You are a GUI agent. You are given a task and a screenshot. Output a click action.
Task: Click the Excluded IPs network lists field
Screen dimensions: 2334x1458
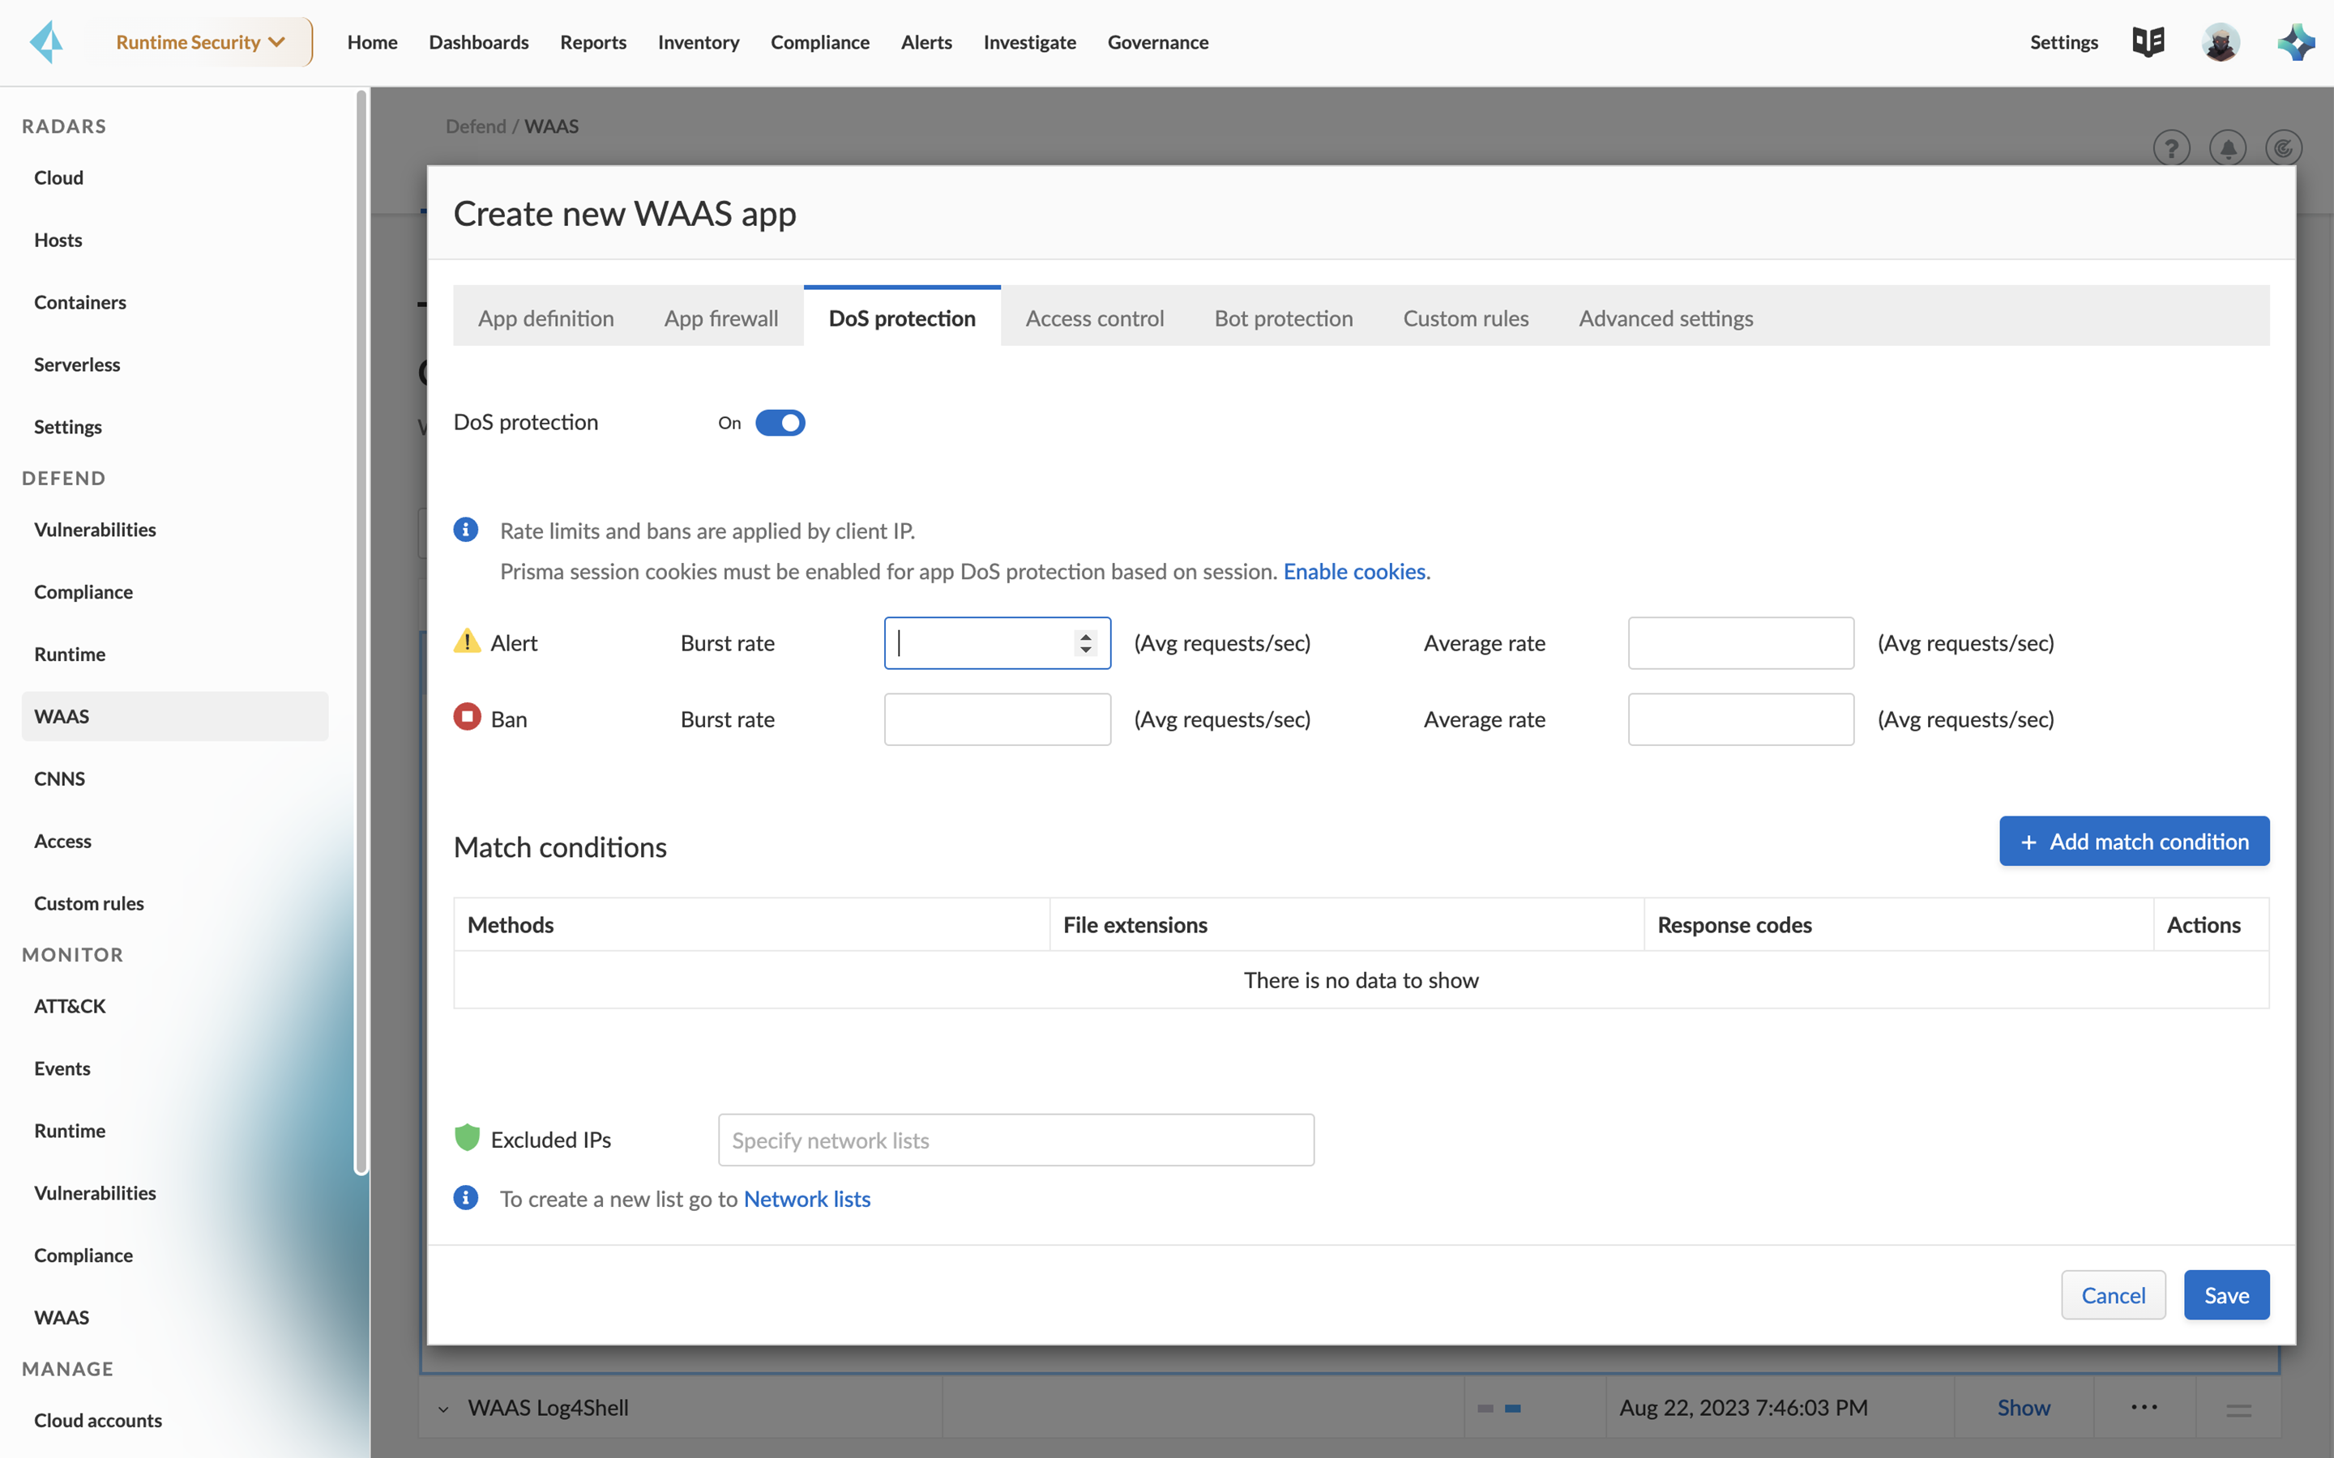click(x=1015, y=1140)
